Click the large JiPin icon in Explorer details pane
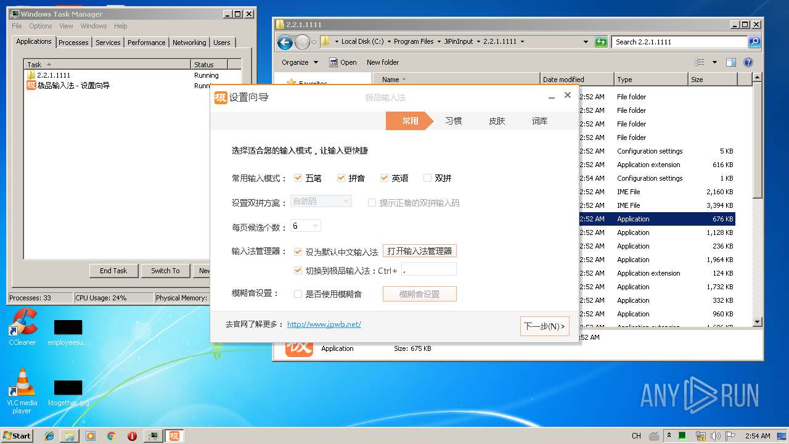This screenshot has width=789, height=444. click(x=299, y=348)
